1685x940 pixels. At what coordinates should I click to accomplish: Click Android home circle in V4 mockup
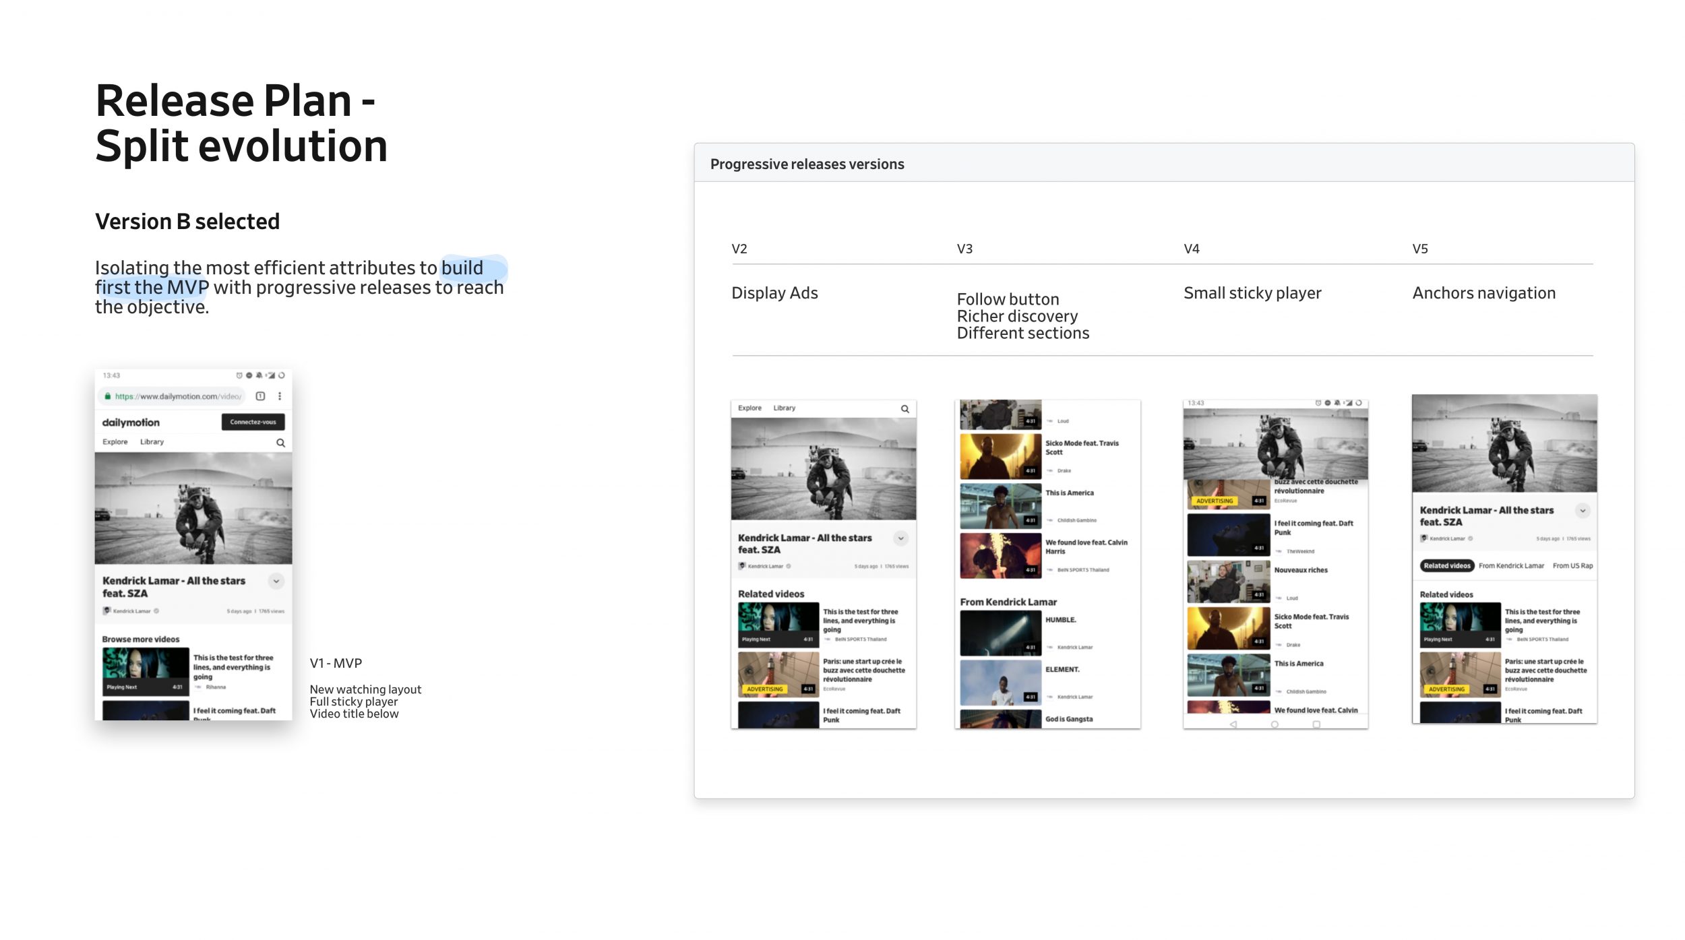[1275, 724]
